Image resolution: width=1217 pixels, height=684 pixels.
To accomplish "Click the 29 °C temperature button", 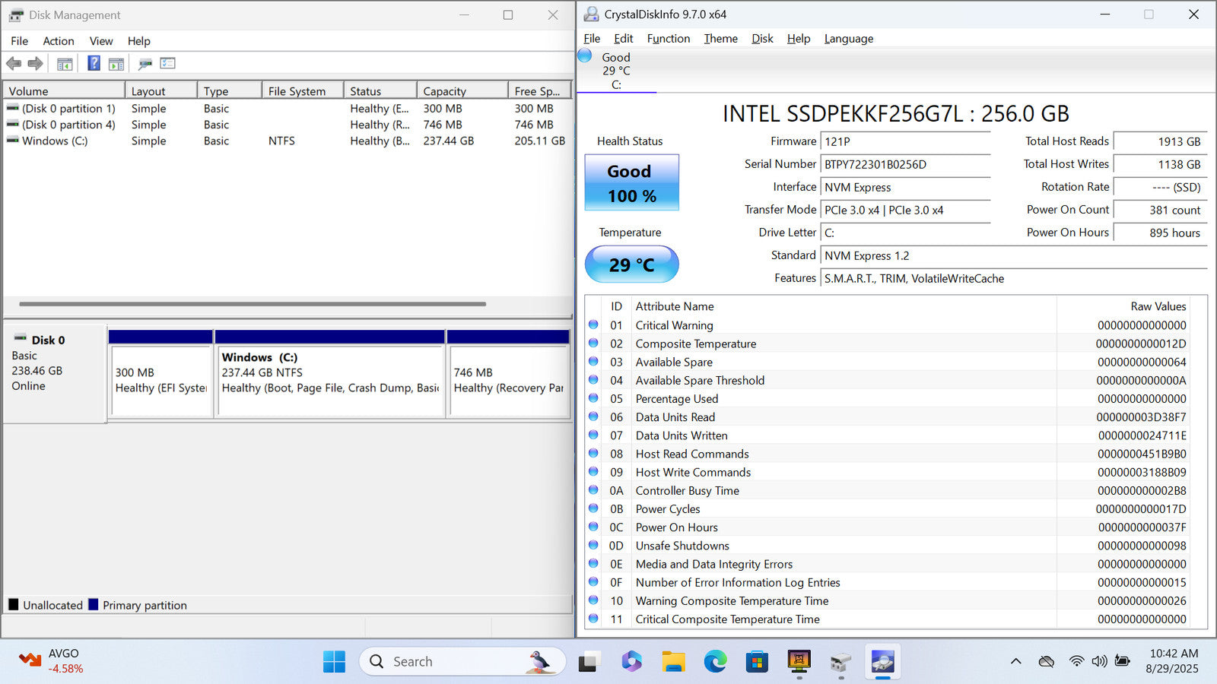I will click(x=631, y=264).
